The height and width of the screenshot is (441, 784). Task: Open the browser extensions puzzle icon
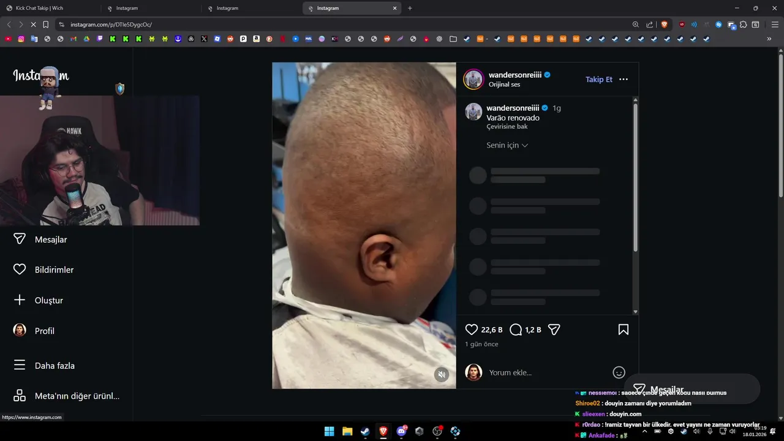(743, 24)
